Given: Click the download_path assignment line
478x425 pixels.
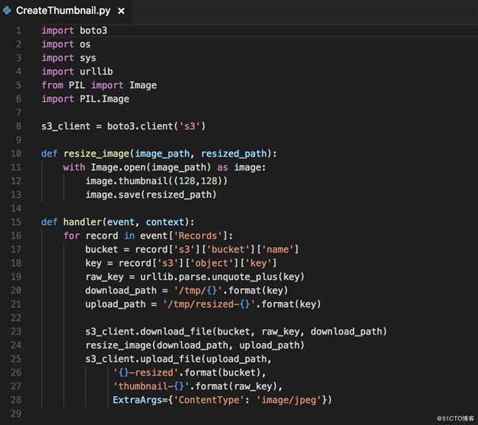Looking at the screenshot, I should coord(186,290).
